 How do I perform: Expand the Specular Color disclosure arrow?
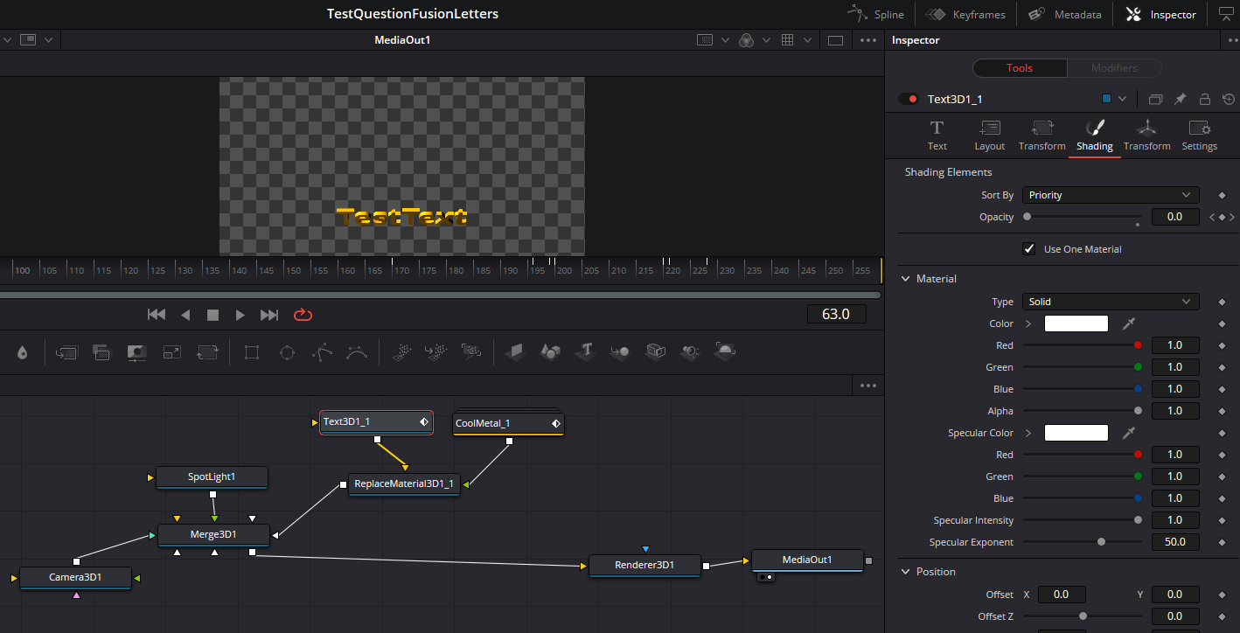[x=1028, y=433]
